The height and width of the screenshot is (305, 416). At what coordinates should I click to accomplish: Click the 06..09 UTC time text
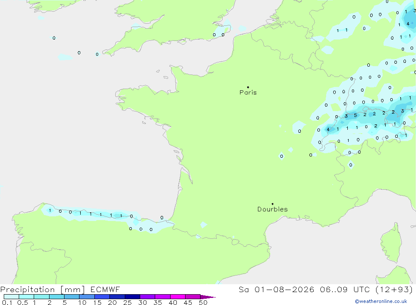point(346,290)
